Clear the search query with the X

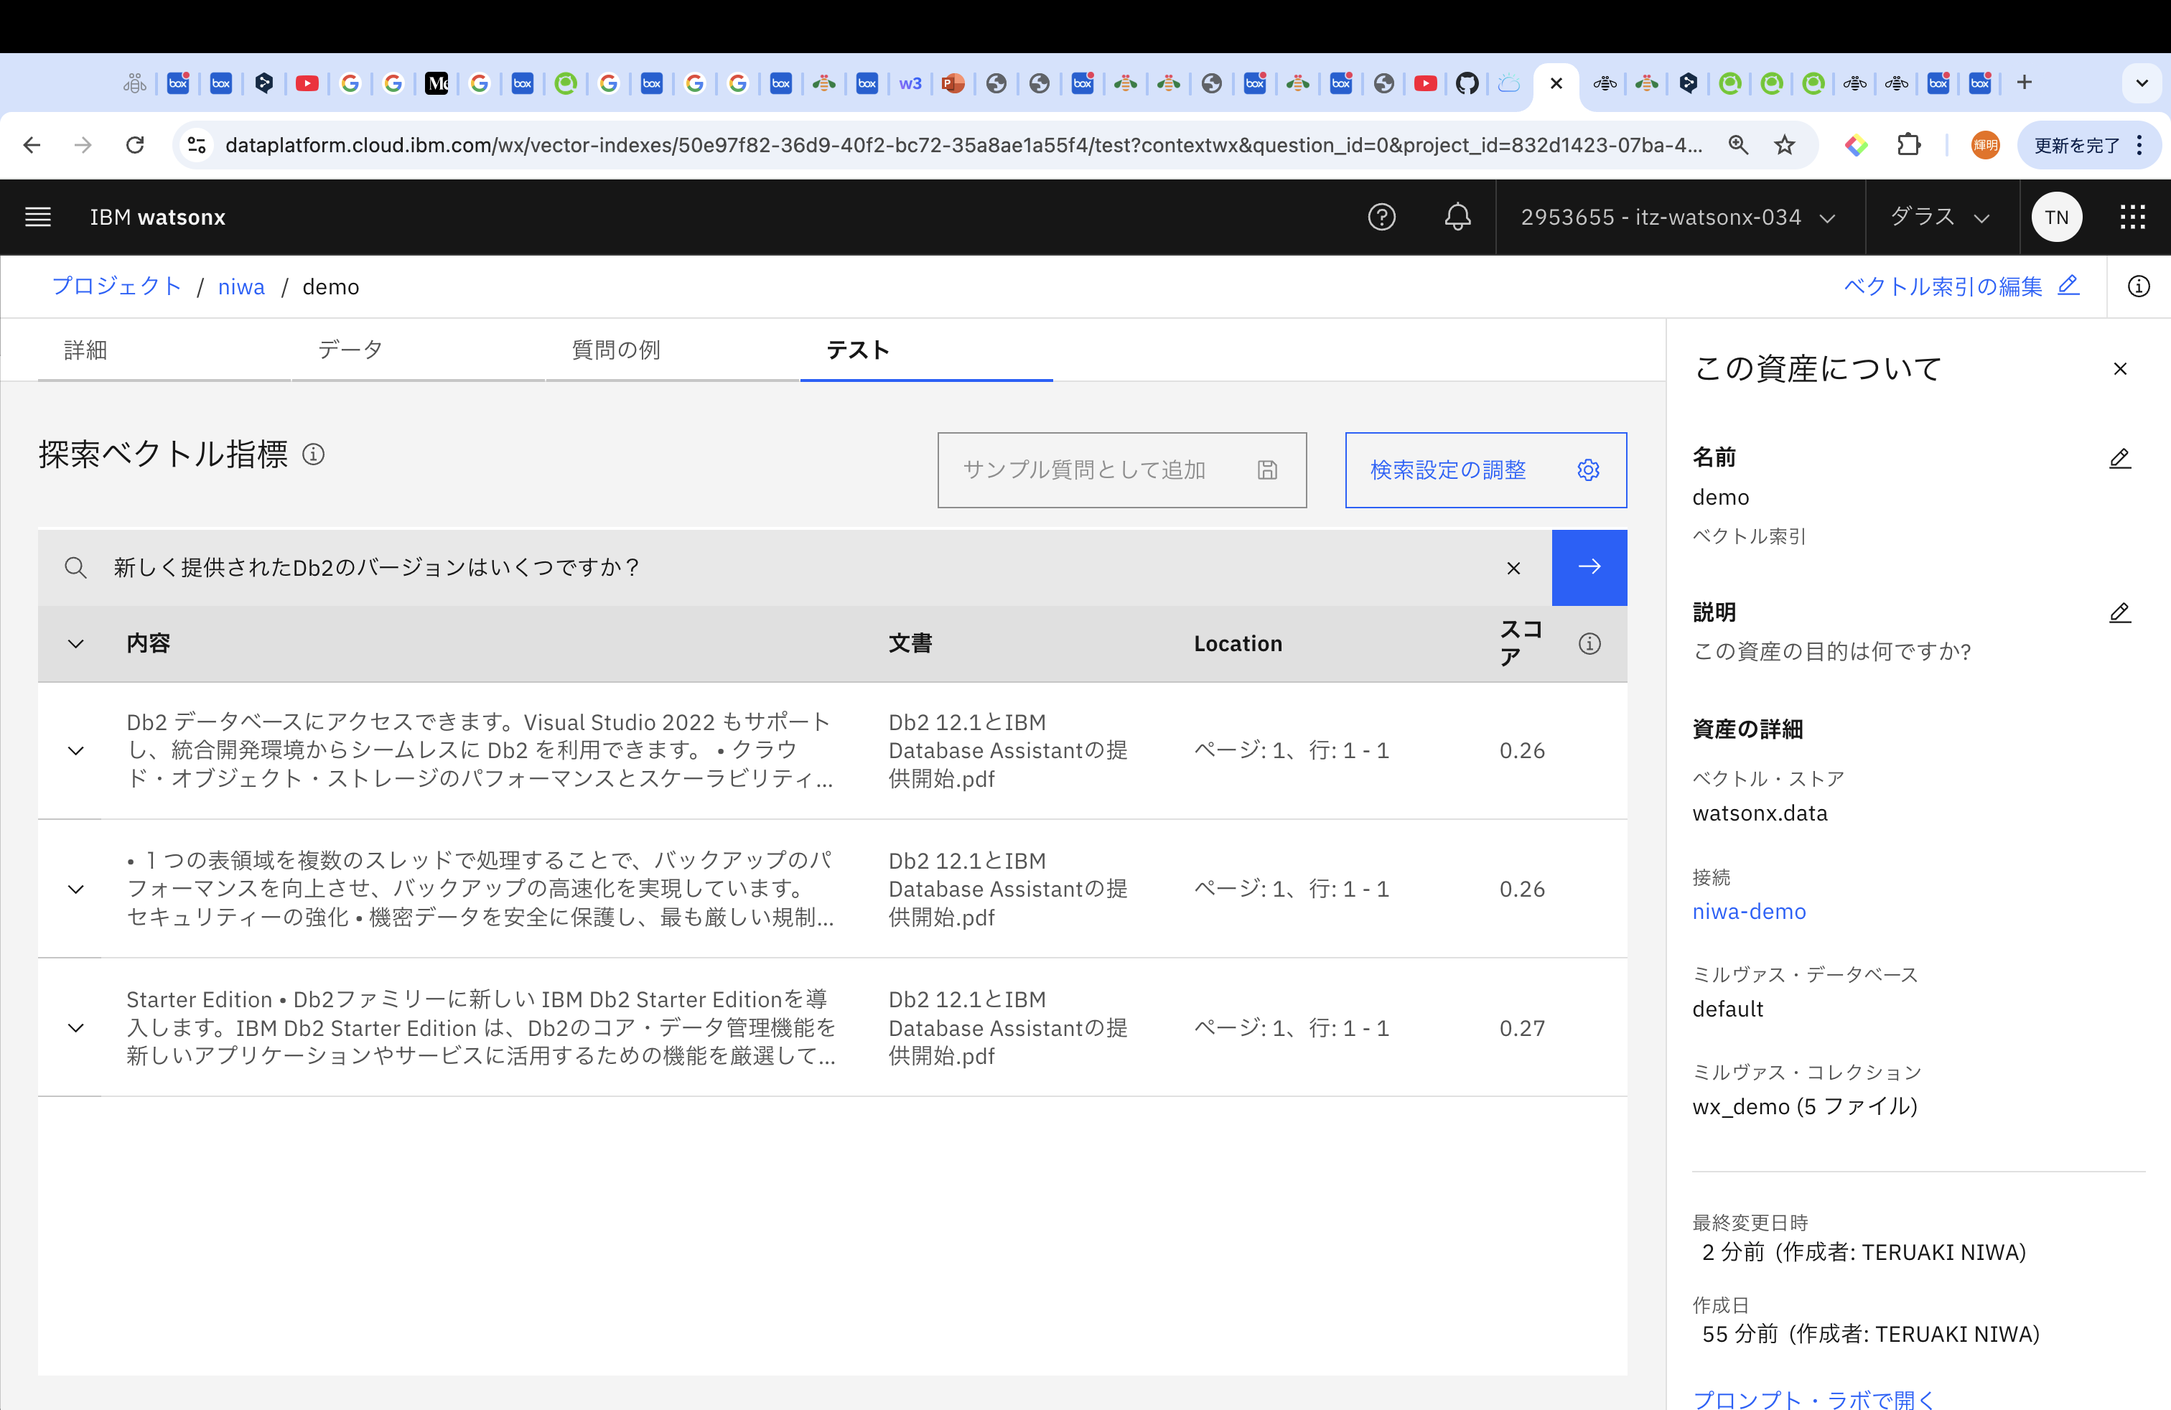coord(1513,568)
